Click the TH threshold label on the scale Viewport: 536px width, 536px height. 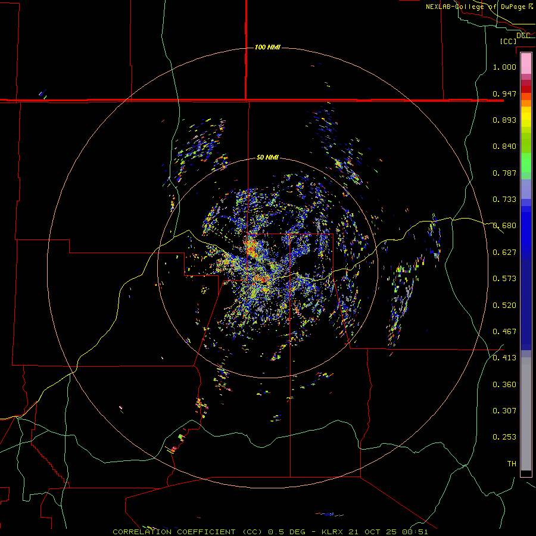click(x=512, y=464)
